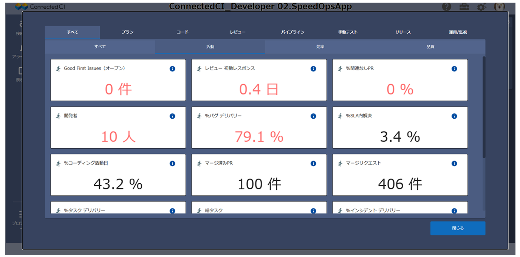Viewport: 520px width, 257px height.
Task: Open the help question mark icon
Action: (x=446, y=7)
